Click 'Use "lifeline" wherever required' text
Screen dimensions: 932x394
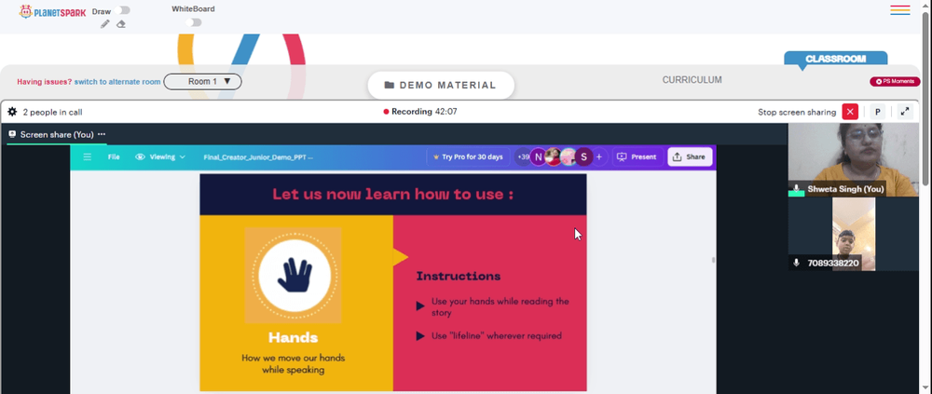[x=497, y=335]
